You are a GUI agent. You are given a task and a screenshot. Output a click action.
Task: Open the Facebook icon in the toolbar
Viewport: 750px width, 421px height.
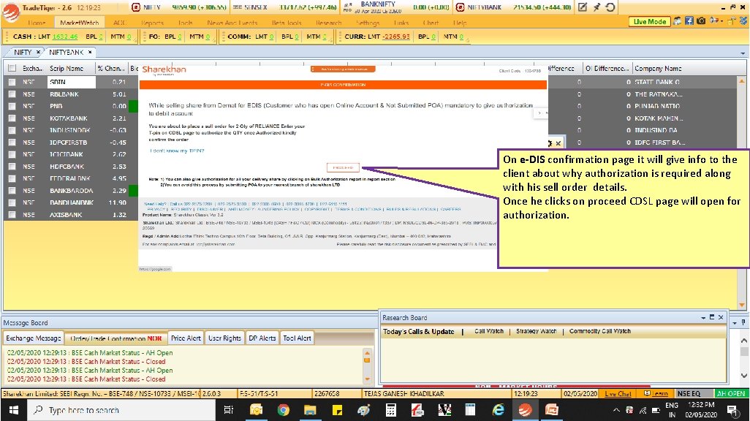(x=689, y=21)
